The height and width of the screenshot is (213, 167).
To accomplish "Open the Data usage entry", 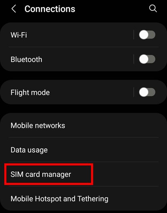I will point(83,150).
